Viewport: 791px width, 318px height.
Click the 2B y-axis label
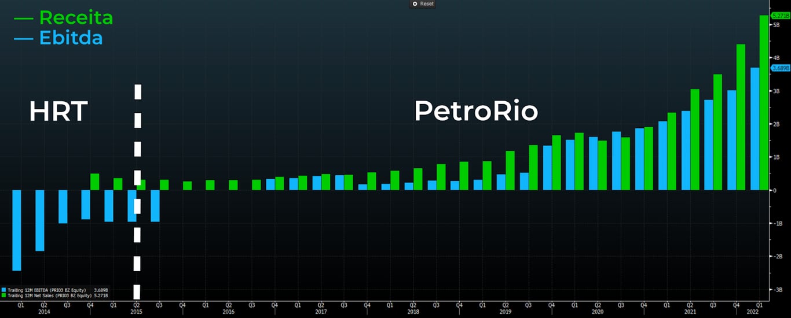pos(776,124)
